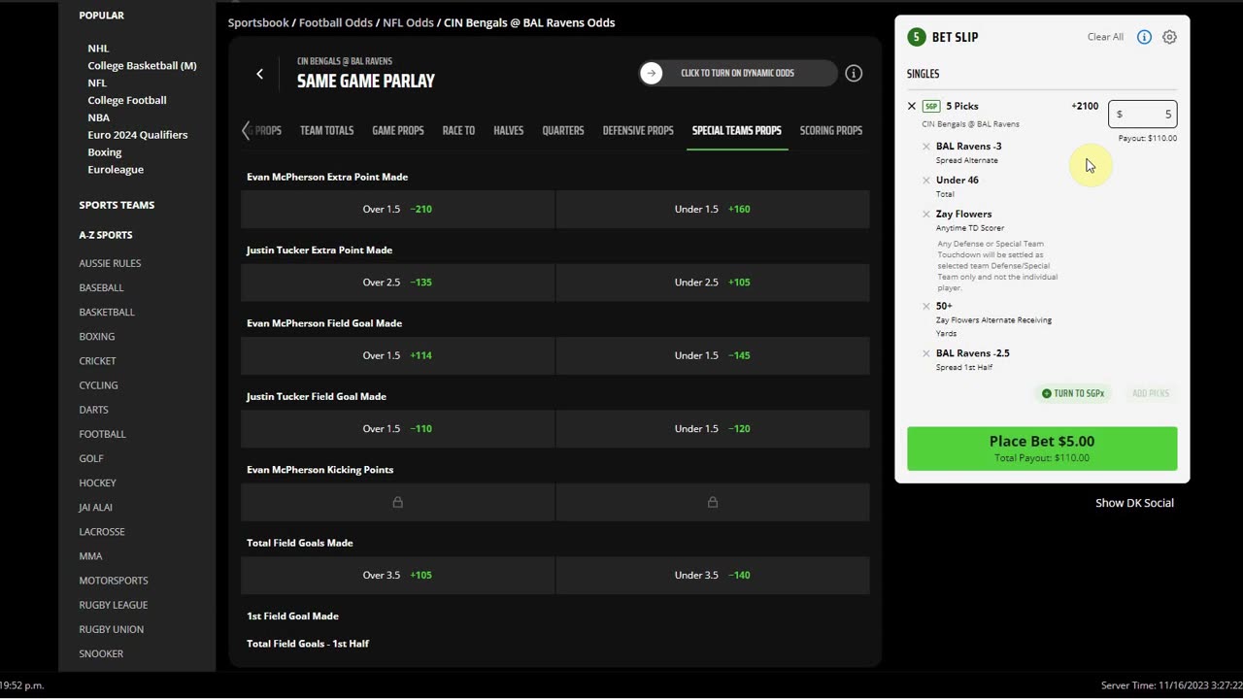This screenshot has width=1243, height=699.
Task: Remove Zay Flowers anytime TD pick
Action: pos(926,215)
